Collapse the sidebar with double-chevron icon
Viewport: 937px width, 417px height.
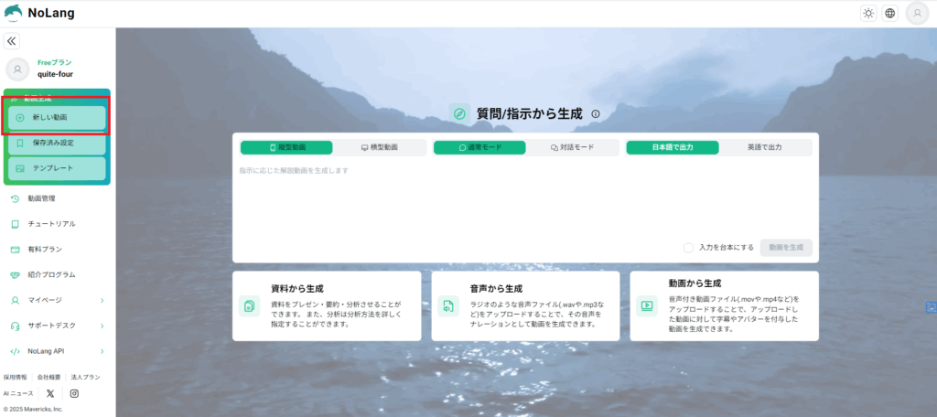pos(12,41)
